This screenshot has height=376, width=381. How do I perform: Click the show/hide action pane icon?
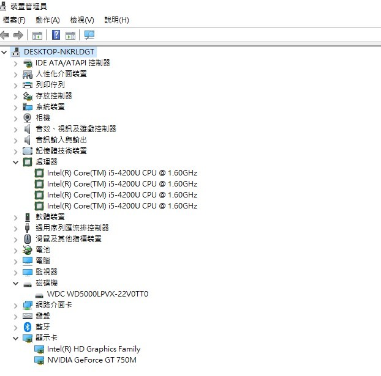(x=70, y=35)
